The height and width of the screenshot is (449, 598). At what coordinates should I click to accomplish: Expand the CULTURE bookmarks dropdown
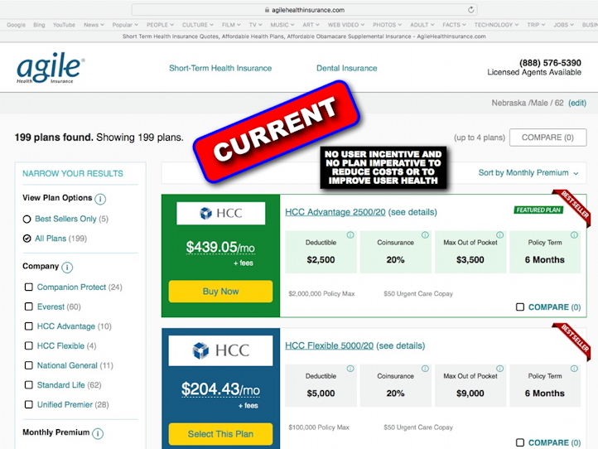[198, 25]
